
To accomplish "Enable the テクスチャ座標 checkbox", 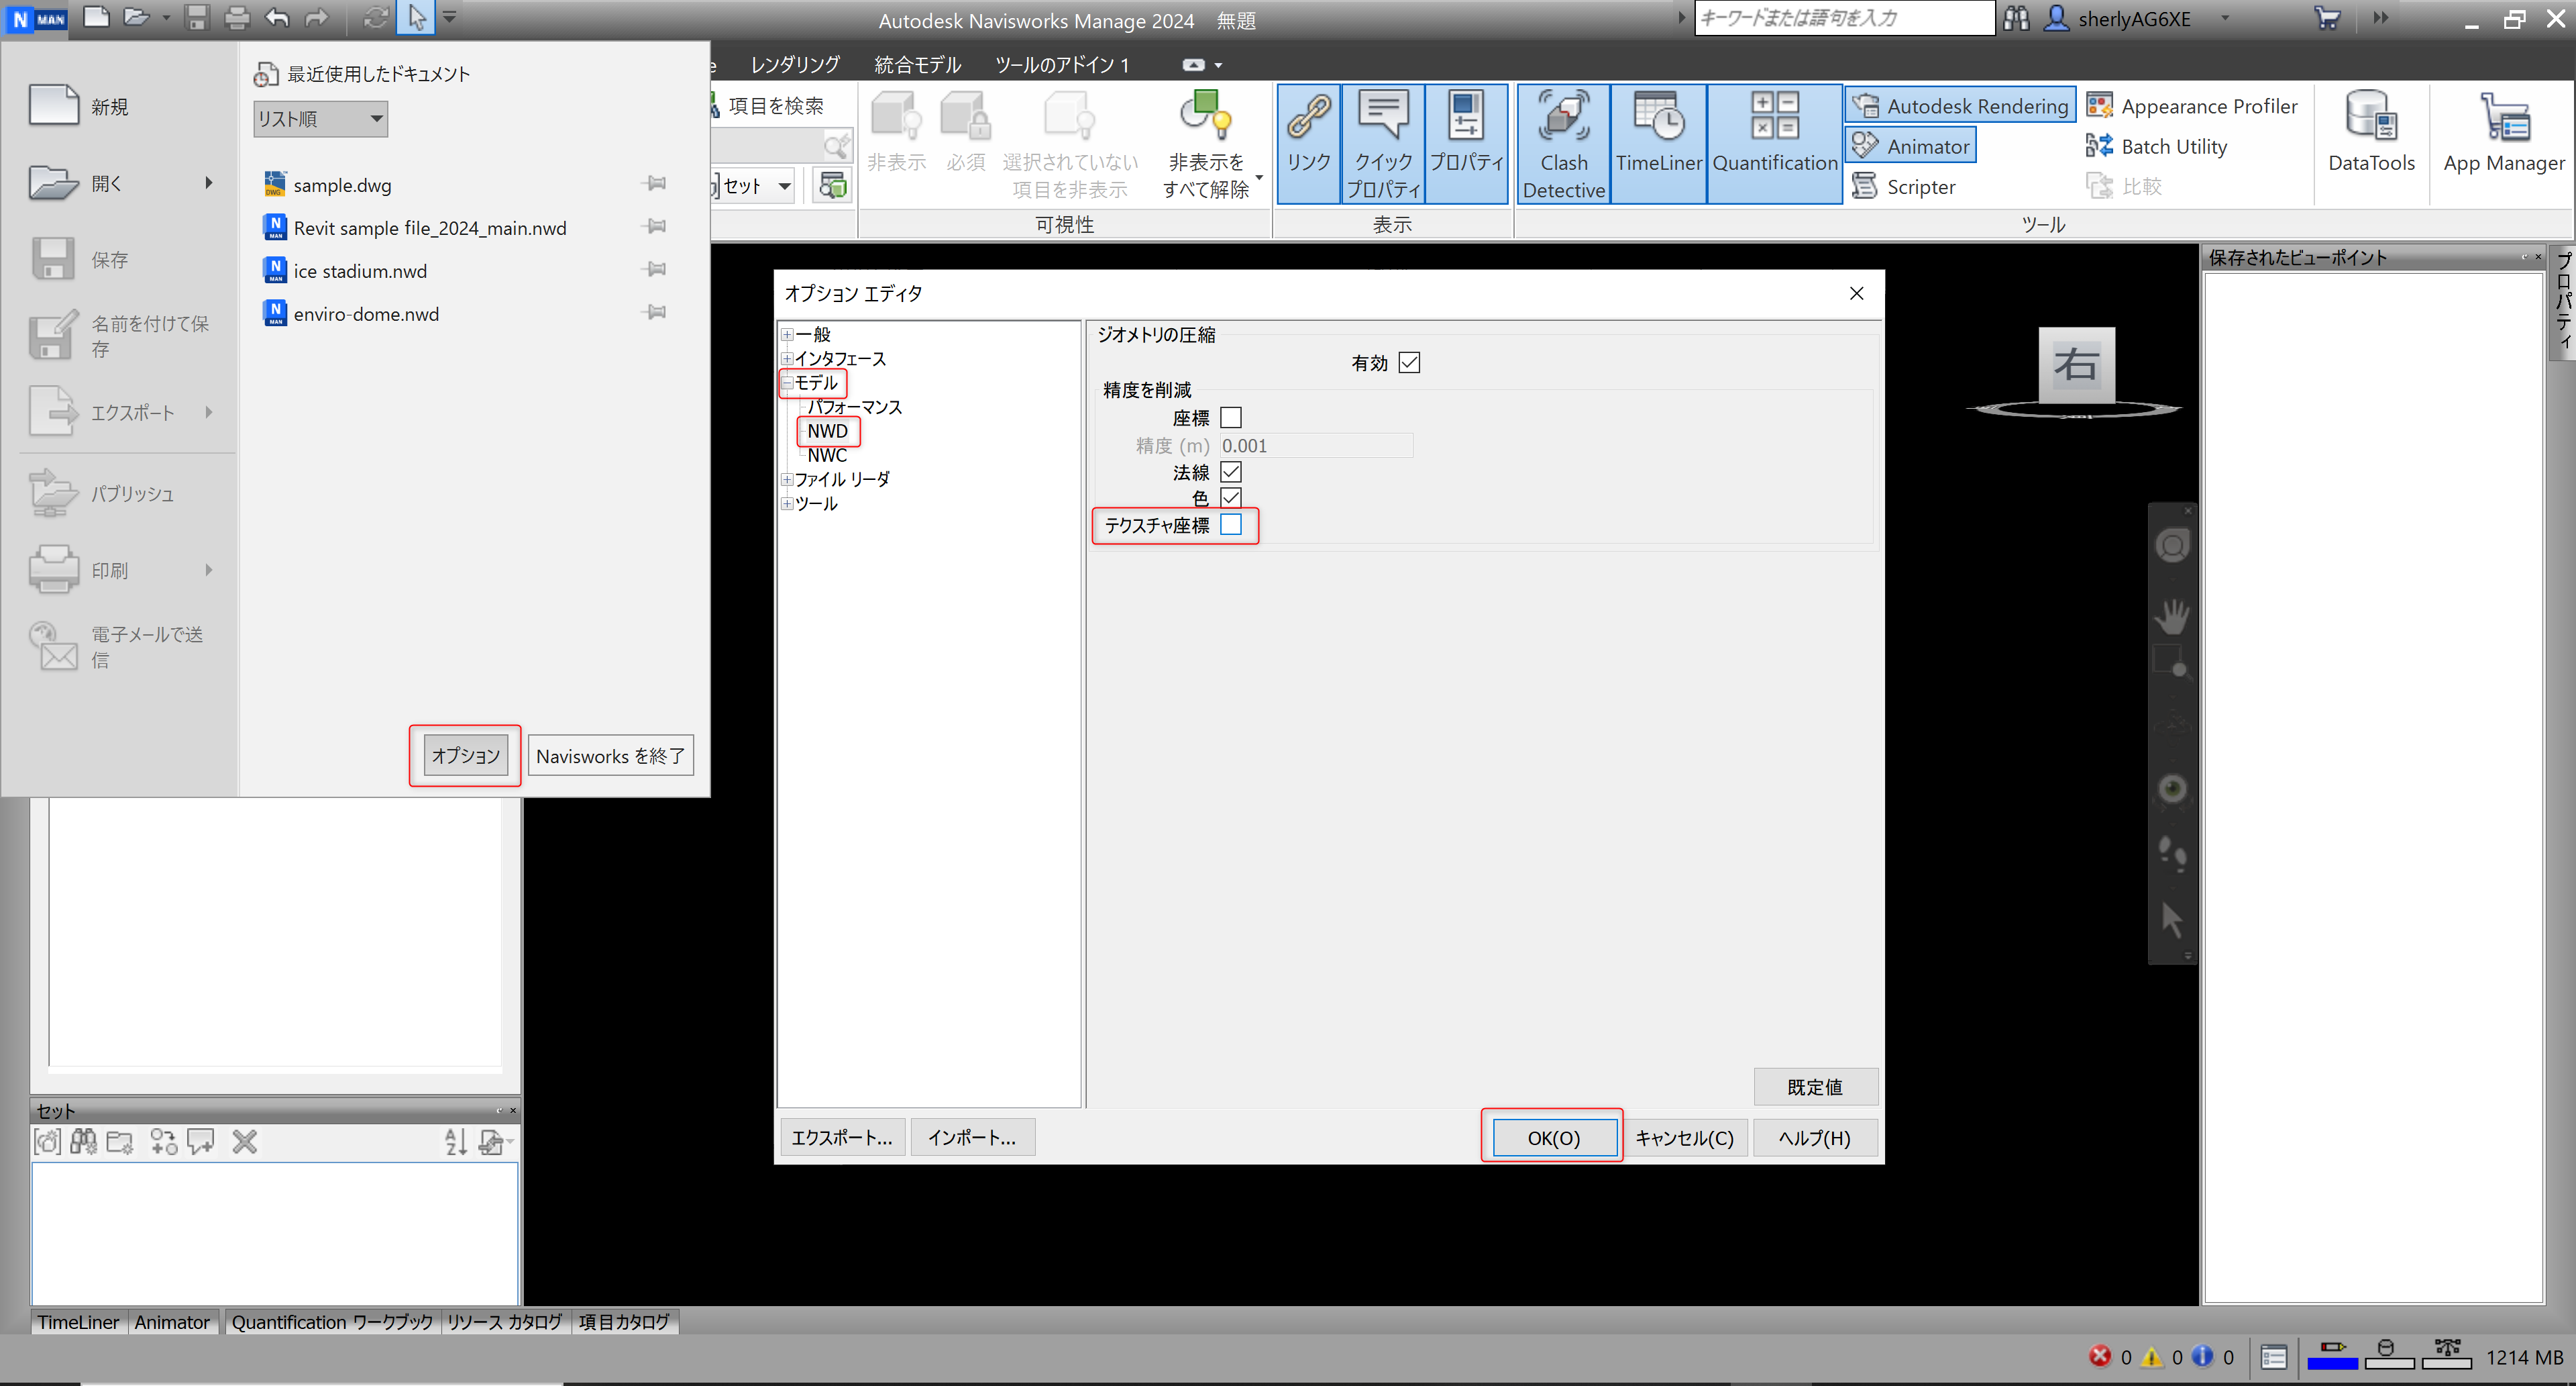I will click(x=1231, y=524).
